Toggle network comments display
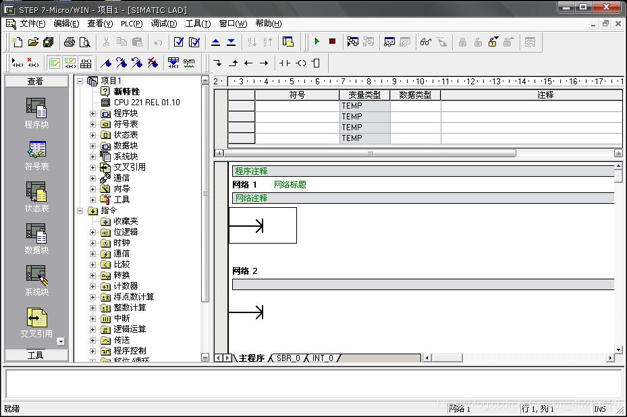 click(x=70, y=63)
